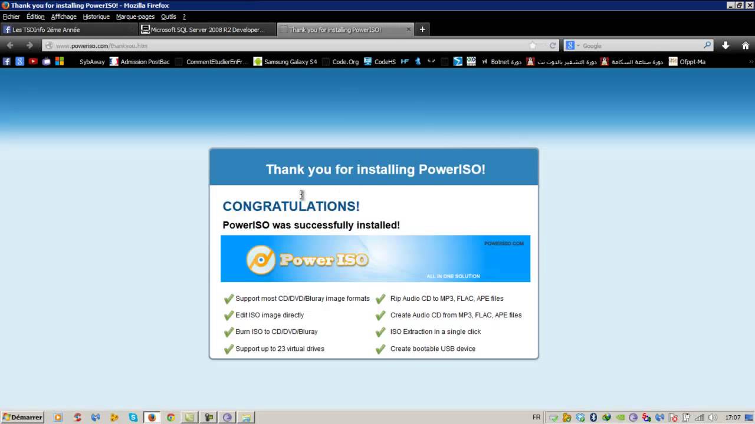Open the Fichier menu
The image size is (755, 424).
coord(11,16)
